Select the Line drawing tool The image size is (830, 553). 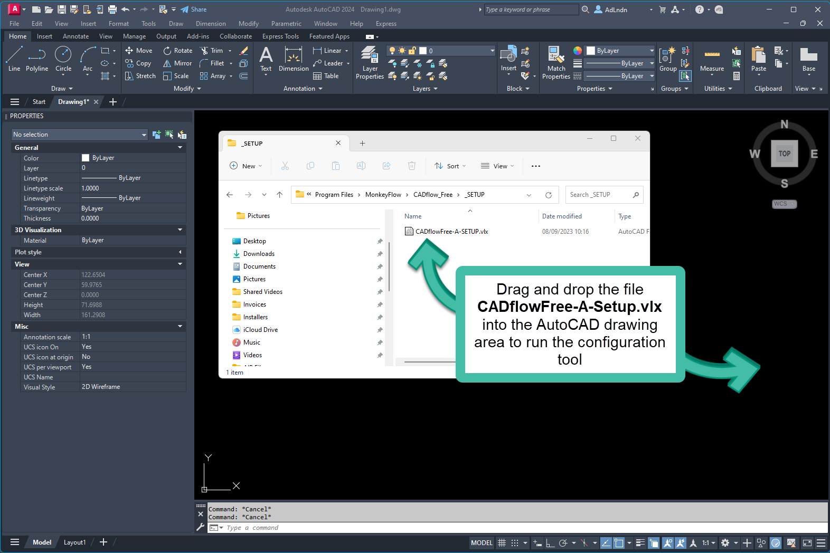[14, 58]
